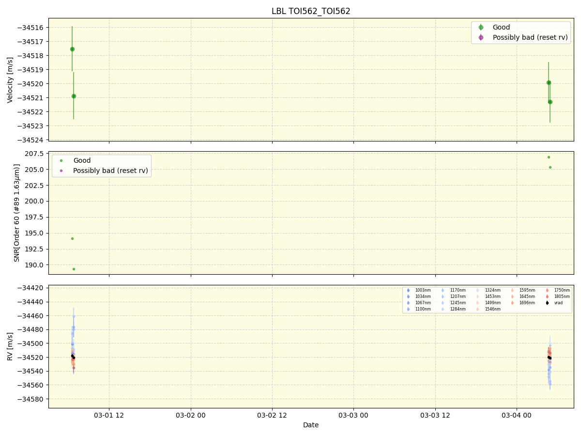Click the velocity data point near -34517.5
581x436 pixels.
point(72,49)
